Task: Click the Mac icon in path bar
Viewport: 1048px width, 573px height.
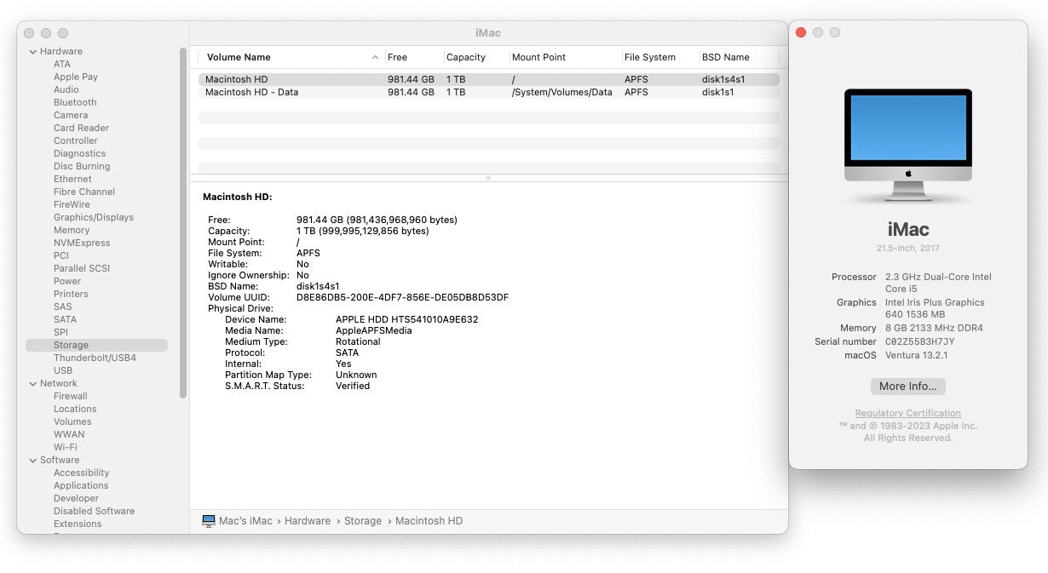Action: coord(209,520)
